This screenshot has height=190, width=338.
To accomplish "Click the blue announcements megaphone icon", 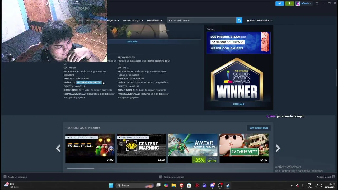I will 280,3.
